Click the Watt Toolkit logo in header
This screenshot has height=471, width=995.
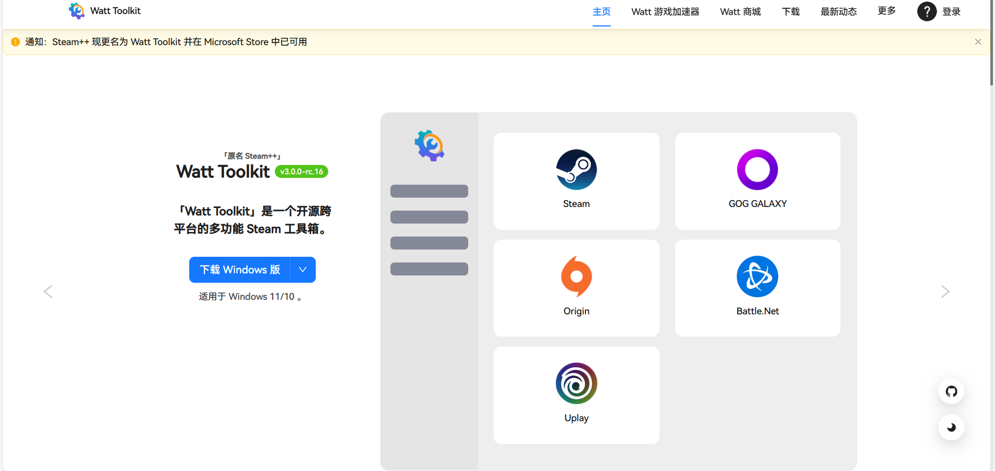77,11
